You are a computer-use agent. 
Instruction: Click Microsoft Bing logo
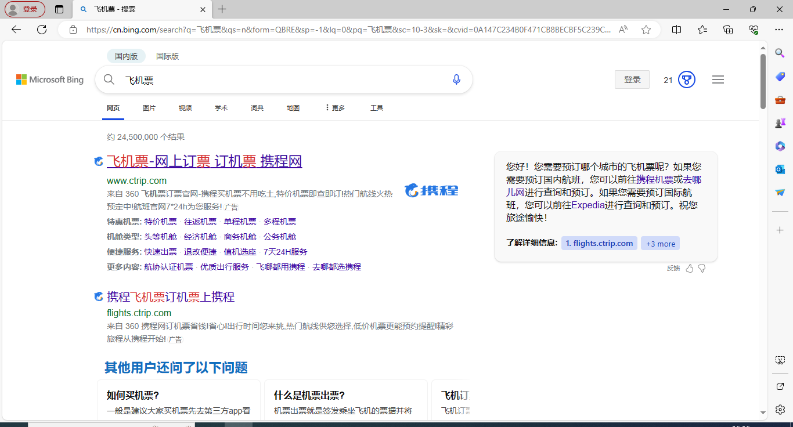(50, 79)
